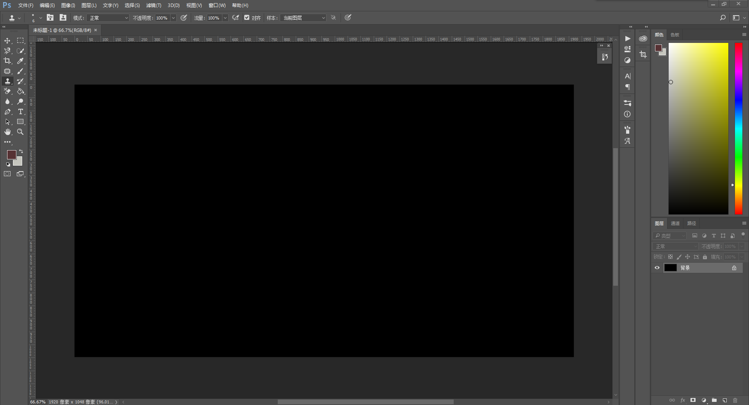The height and width of the screenshot is (405, 749).
Task: Toggle pressure for opacity button
Action: pos(184,18)
